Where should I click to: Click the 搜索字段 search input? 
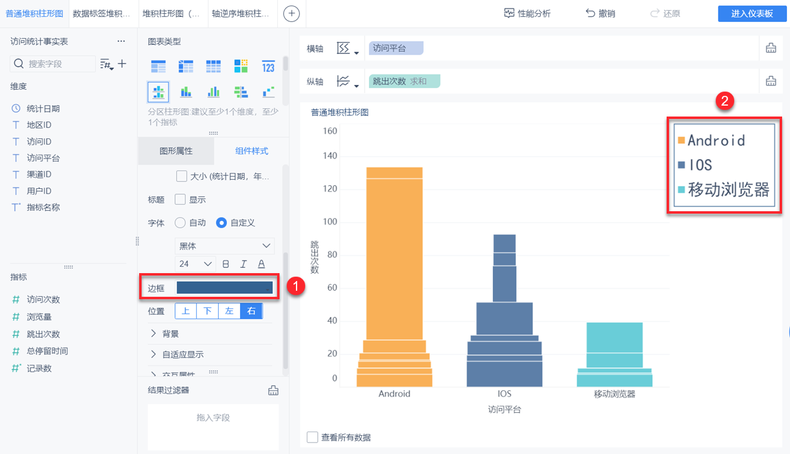53,64
